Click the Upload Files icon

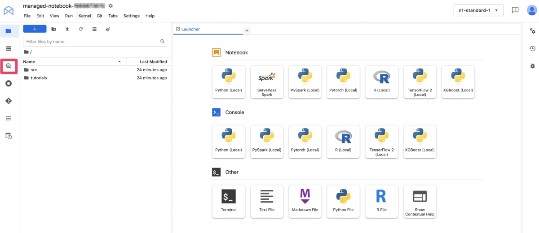pos(67,29)
